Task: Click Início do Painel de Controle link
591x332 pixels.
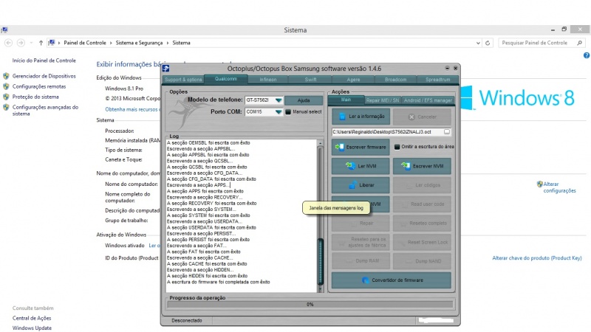Action: (x=44, y=60)
